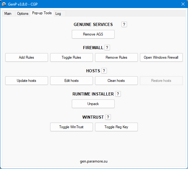Click the Remove Rules button
The height and width of the screenshot is (169, 188).
(x=116, y=57)
